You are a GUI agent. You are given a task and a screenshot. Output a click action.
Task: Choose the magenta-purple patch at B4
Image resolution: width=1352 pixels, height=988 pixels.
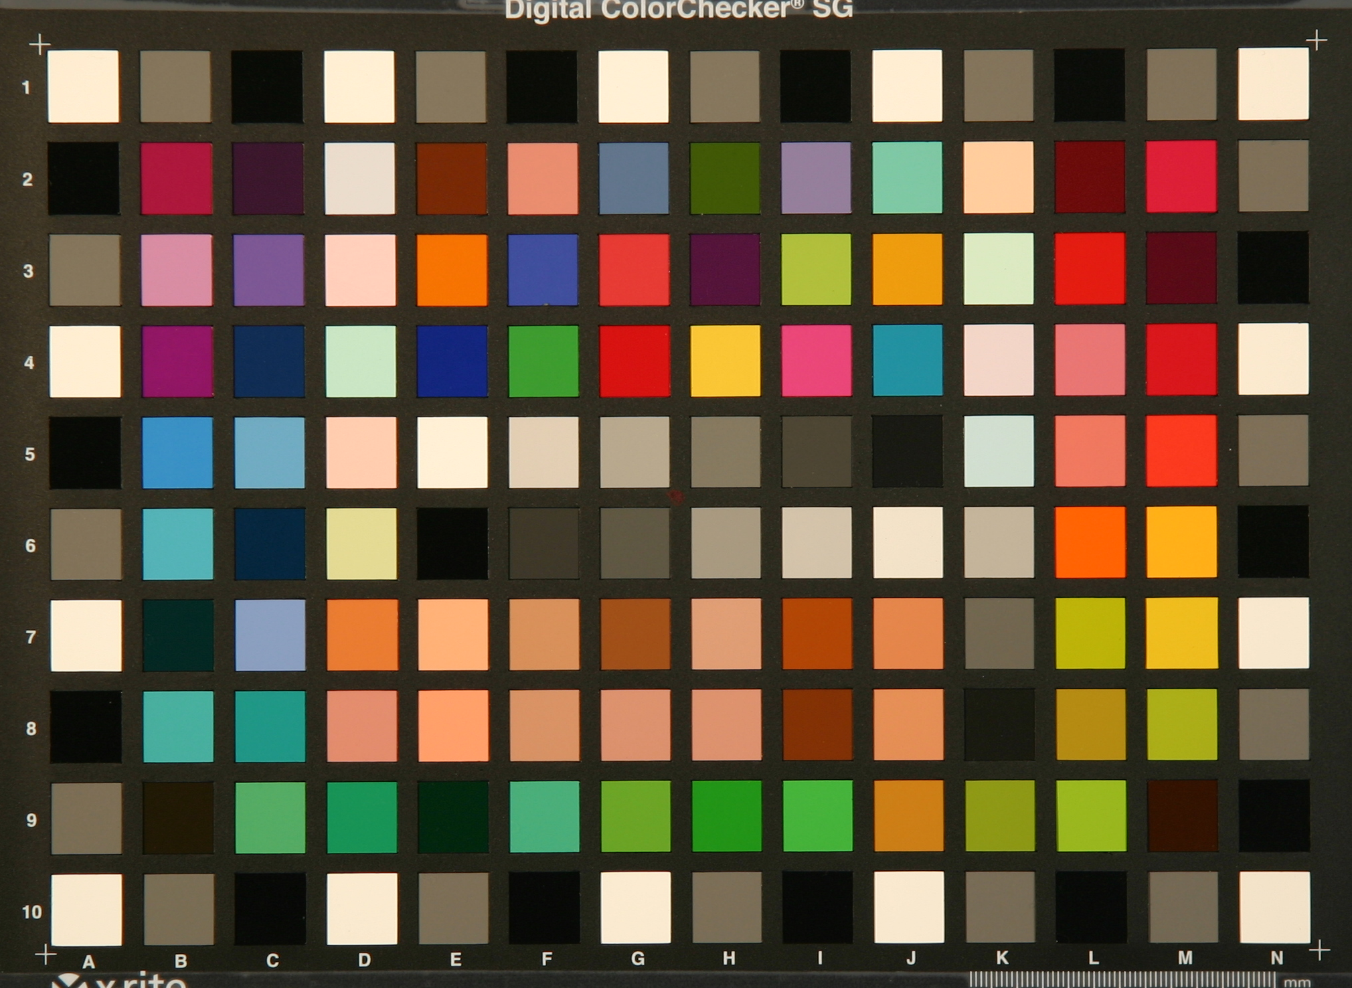[x=178, y=361]
